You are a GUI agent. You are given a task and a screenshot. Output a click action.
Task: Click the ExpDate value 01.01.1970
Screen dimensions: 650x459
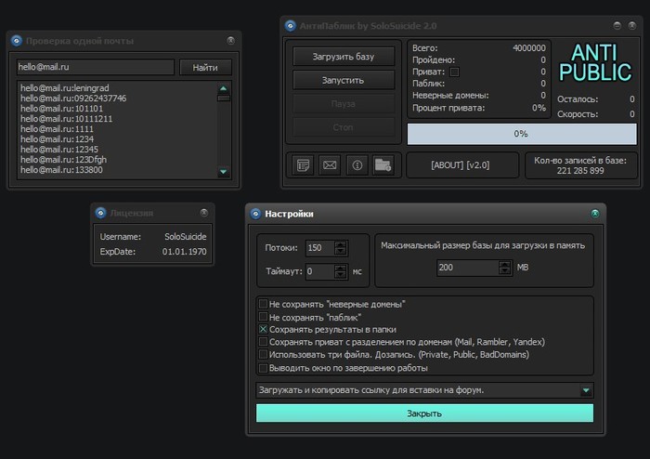click(185, 252)
